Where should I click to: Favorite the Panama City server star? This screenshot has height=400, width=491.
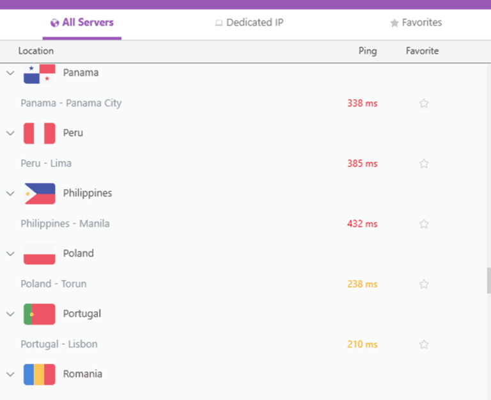(423, 103)
